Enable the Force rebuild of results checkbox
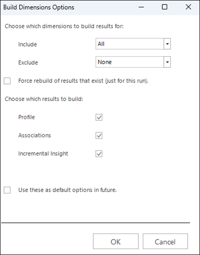The image size is (200, 255). (7, 81)
